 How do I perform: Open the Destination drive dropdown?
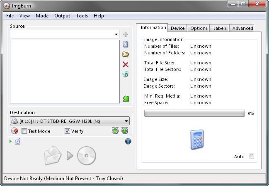click(x=126, y=121)
